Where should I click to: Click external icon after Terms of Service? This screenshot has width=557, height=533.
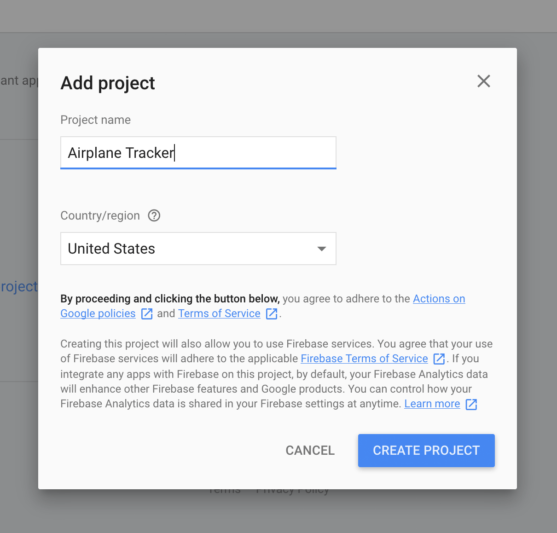(x=272, y=314)
